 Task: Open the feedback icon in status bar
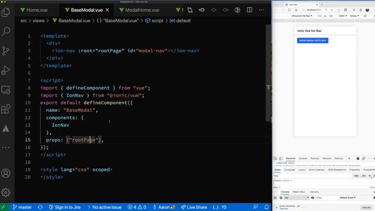tap(255, 207)
